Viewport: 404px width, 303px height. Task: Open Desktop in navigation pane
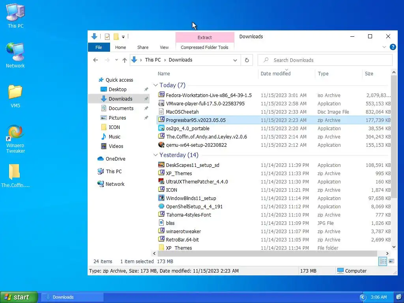point(118,90)
